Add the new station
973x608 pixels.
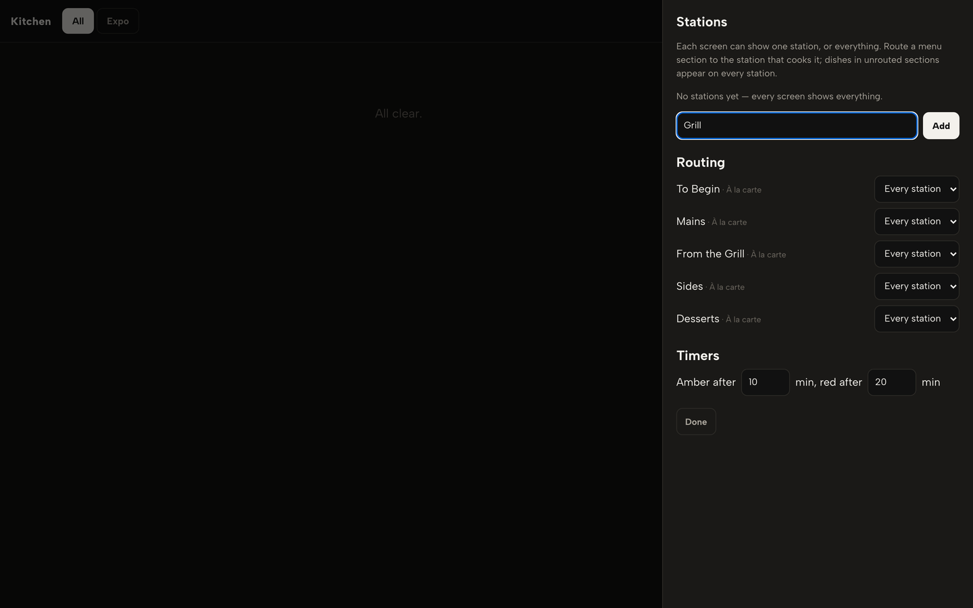point(941,126)
